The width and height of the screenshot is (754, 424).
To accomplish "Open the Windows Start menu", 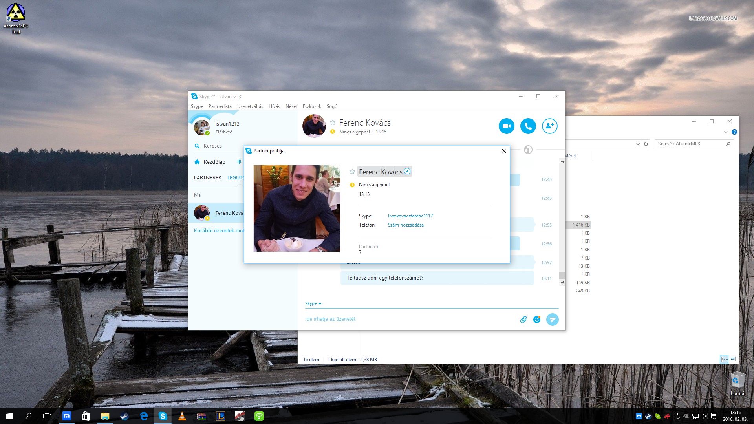I will 9,416.
